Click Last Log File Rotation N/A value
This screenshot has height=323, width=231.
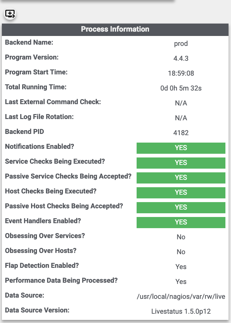pyautogui.click(x=181, y=118)
